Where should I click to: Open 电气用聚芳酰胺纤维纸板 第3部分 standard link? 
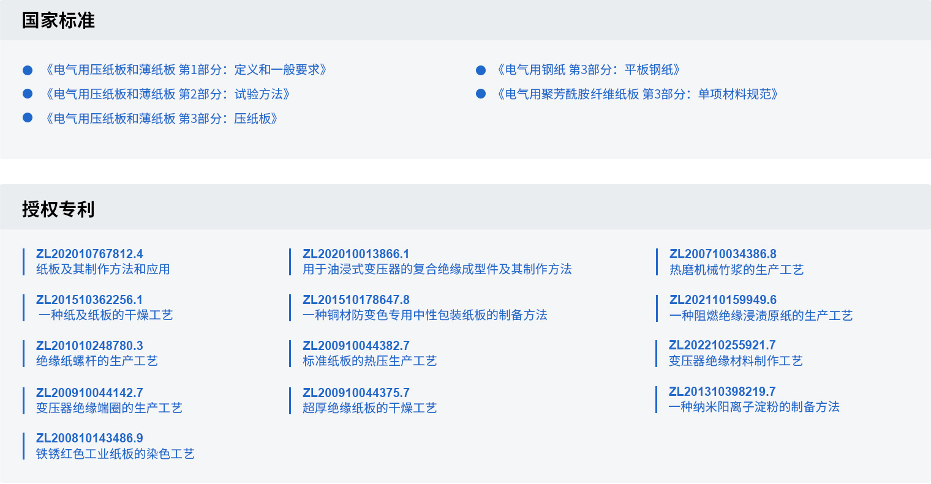[637, 94]
